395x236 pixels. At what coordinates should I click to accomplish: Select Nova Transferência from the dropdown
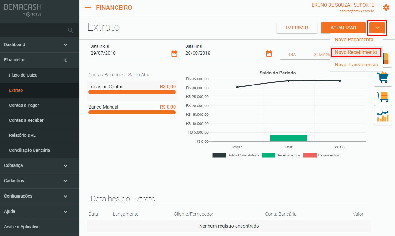[356, 64]
